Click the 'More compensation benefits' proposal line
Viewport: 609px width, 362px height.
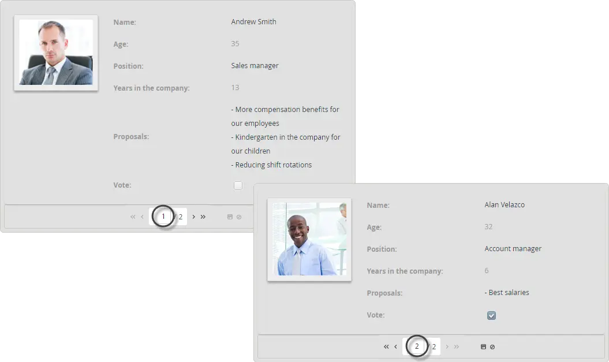point(285,116)
